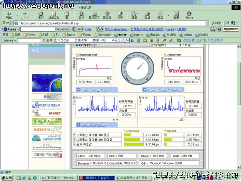
Task: Open the Back button history dropdown arrow
Action: click(17, 15)
